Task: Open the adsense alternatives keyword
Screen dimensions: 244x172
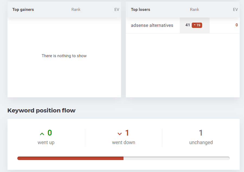Action: click(152, 25)
